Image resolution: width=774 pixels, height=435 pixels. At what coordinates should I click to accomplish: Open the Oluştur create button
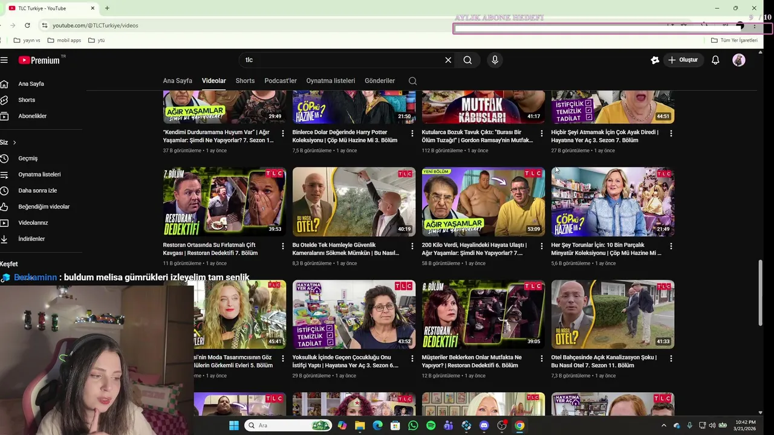click(x=683, y=60)
